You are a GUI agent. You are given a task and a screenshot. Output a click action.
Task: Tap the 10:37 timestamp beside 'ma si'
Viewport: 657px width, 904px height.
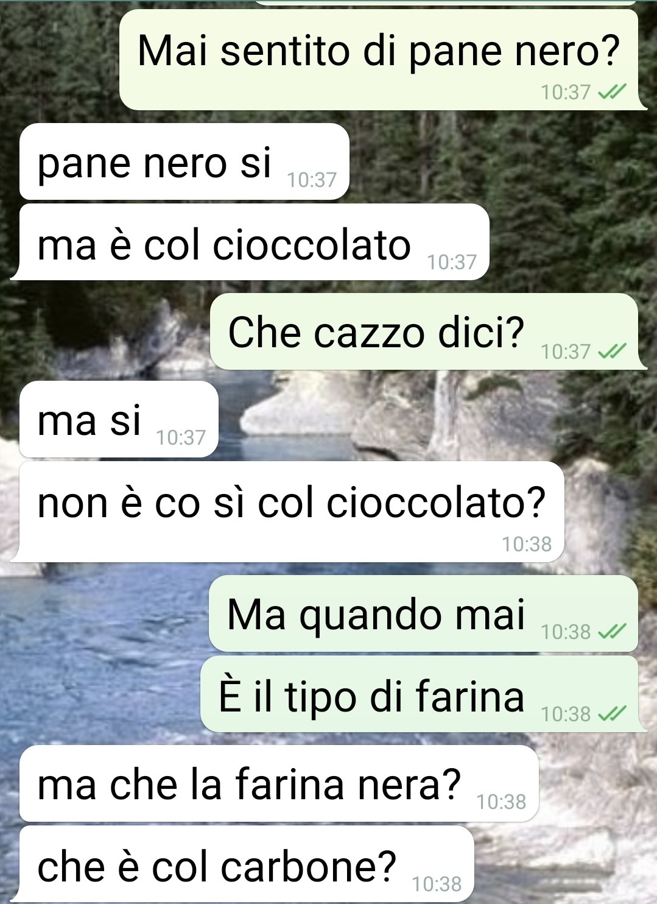(x=181, y=437)
